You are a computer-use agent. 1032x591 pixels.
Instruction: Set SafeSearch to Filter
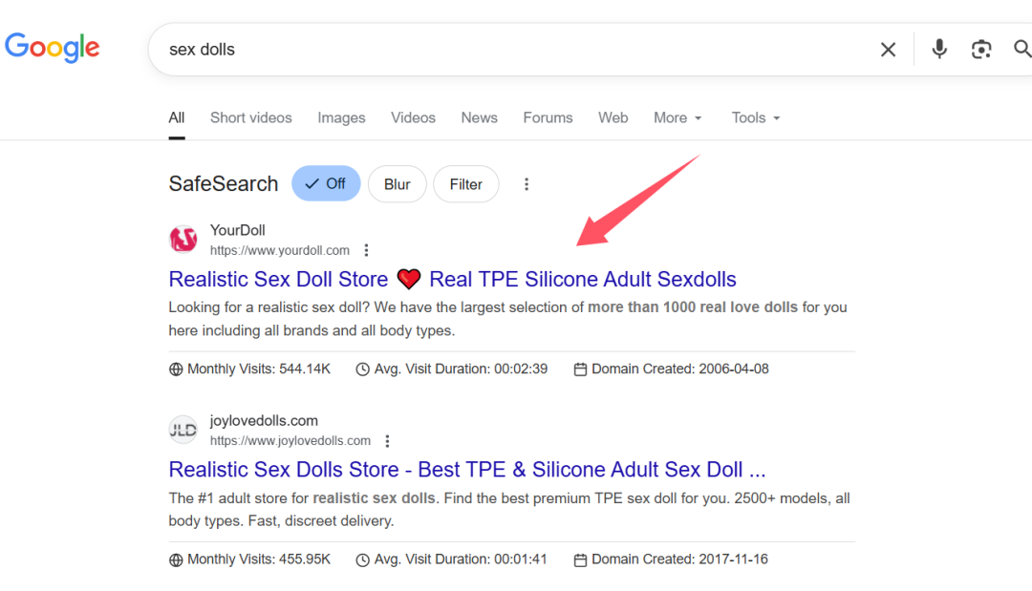pos(466,184)
